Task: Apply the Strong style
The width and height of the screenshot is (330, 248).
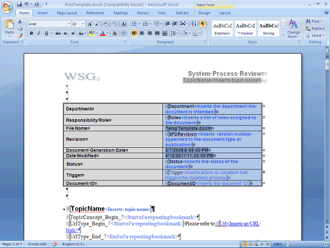Action: (269, 28)
